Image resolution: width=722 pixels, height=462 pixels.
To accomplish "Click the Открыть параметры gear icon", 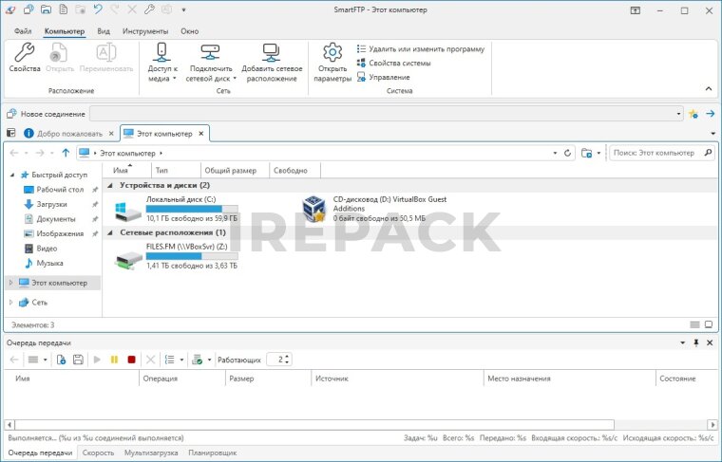I will tap(332, 52).
